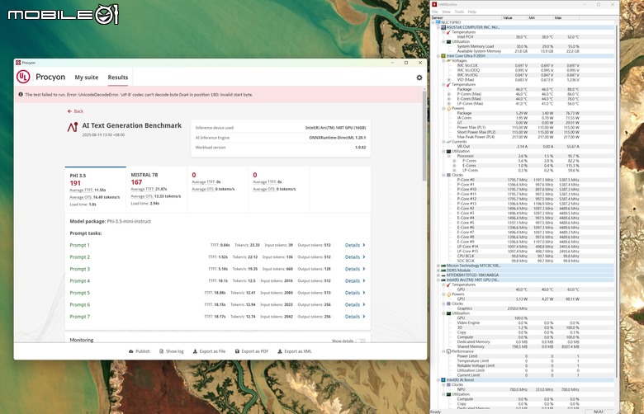Expand the DDR5 Module node
The image size is (644, 414).
(438, 271)
